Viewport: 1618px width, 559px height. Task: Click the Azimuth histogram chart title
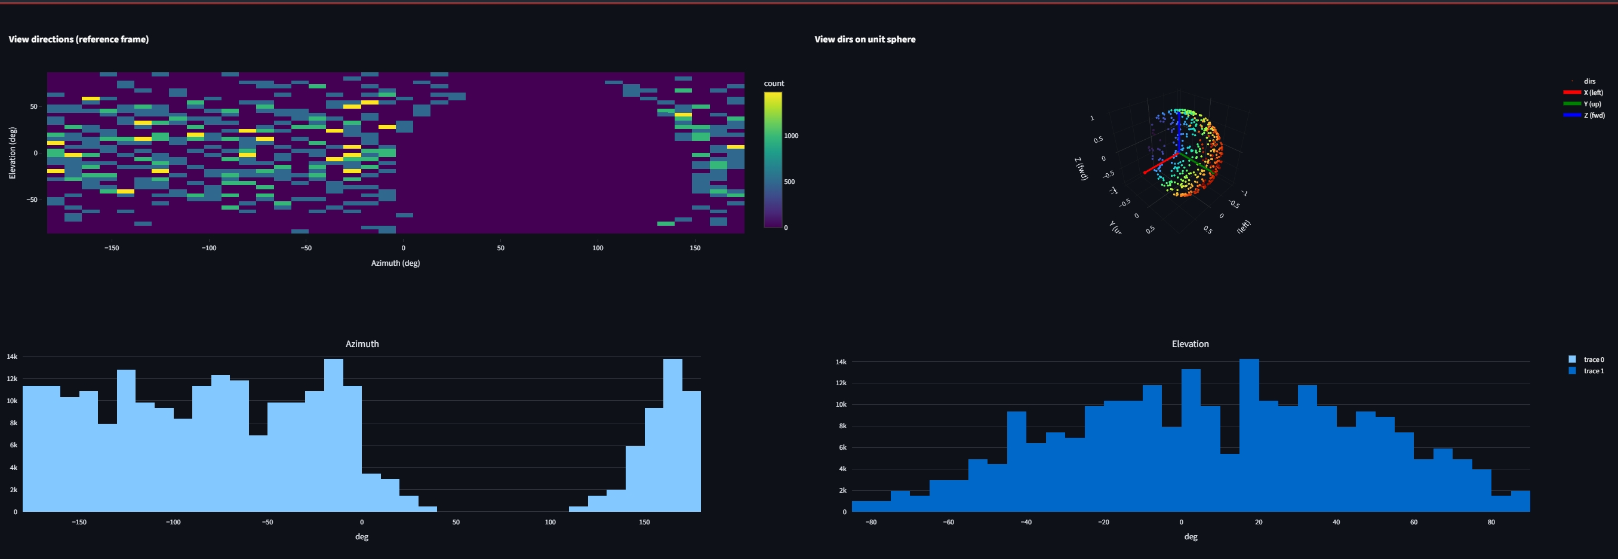(x=362, y=343)
